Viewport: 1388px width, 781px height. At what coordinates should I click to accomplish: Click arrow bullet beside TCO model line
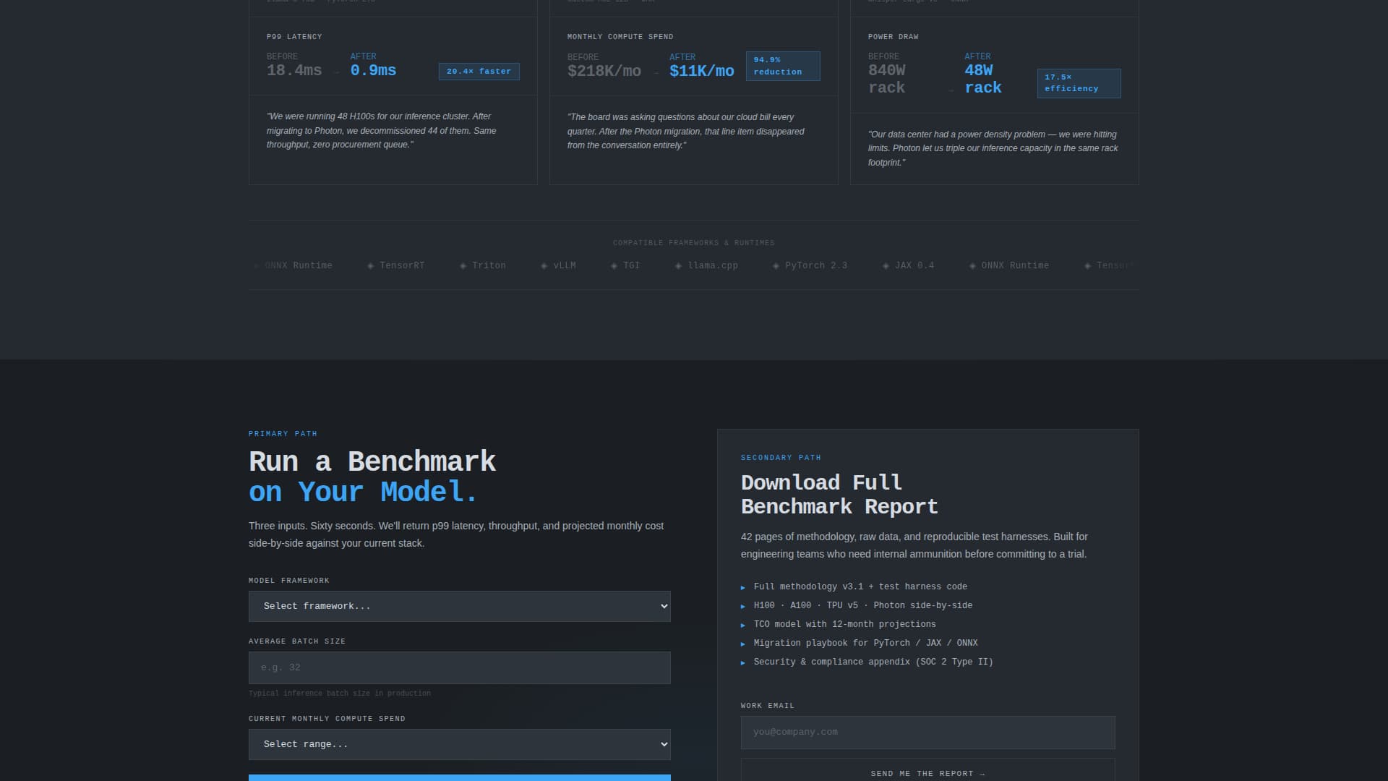(743, 625)
